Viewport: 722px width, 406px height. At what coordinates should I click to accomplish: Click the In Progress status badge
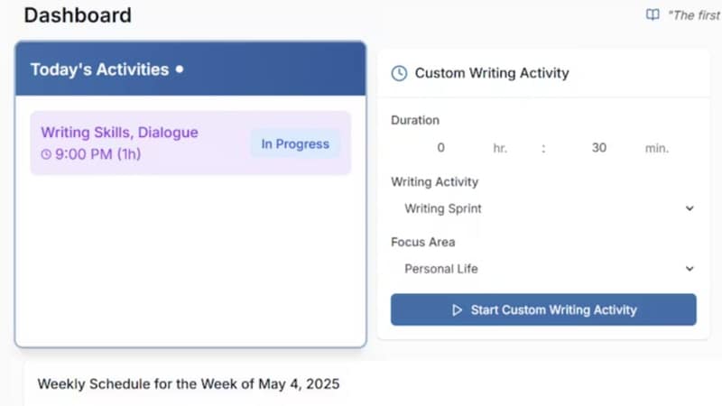point(295,143)
